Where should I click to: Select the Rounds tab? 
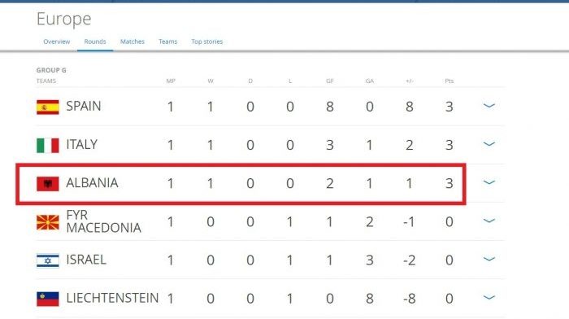[95, 42]
